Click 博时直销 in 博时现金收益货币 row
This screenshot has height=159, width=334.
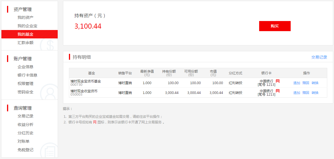(125, 93)
